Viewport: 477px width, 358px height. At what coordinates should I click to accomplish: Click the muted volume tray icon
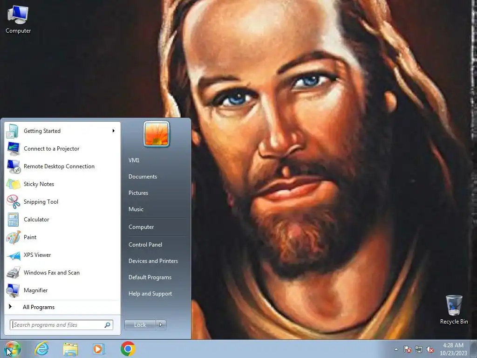pyautogui.click(x=430, y=350)
